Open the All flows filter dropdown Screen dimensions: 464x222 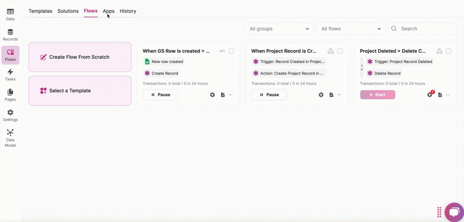point(350,29)
